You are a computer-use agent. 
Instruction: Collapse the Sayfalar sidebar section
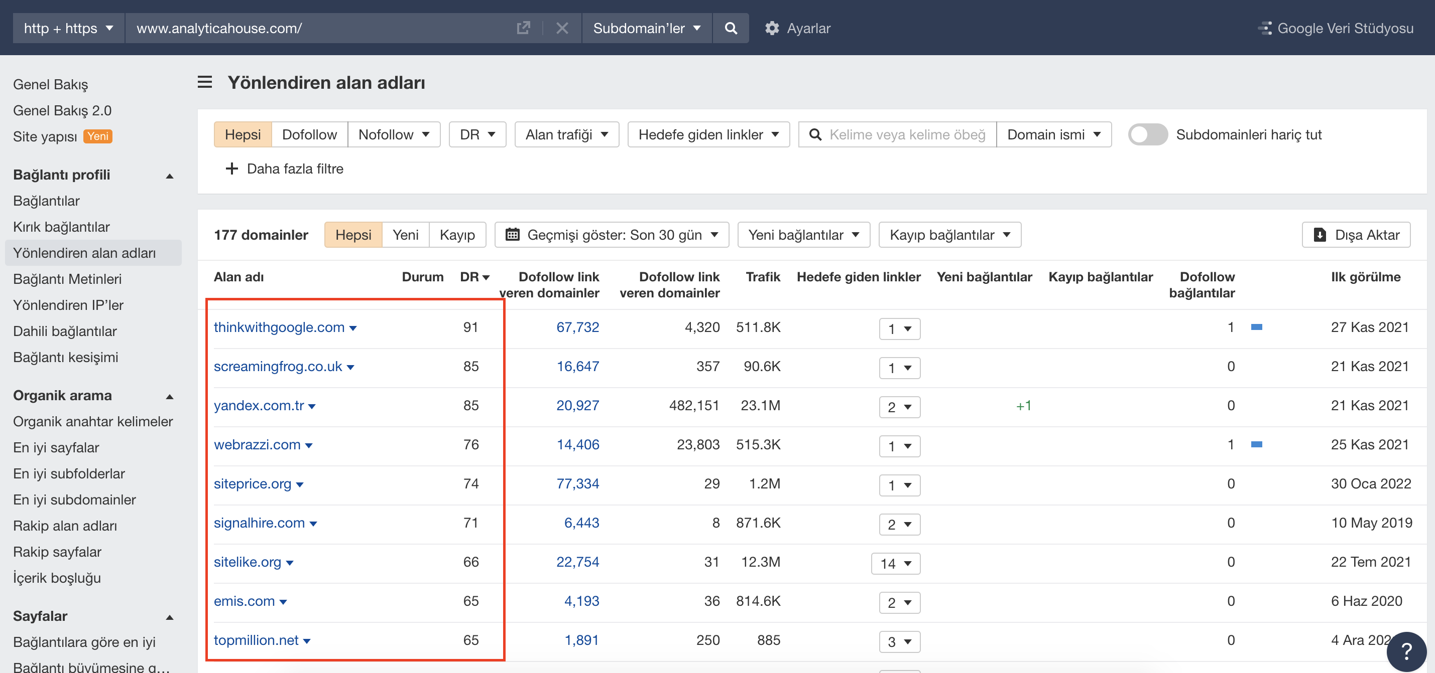(170, 617)
